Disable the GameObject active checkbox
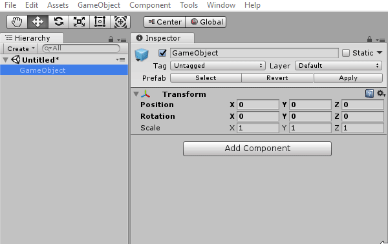Viewport: 388px width, 244px height. click(x=162, y=53)
